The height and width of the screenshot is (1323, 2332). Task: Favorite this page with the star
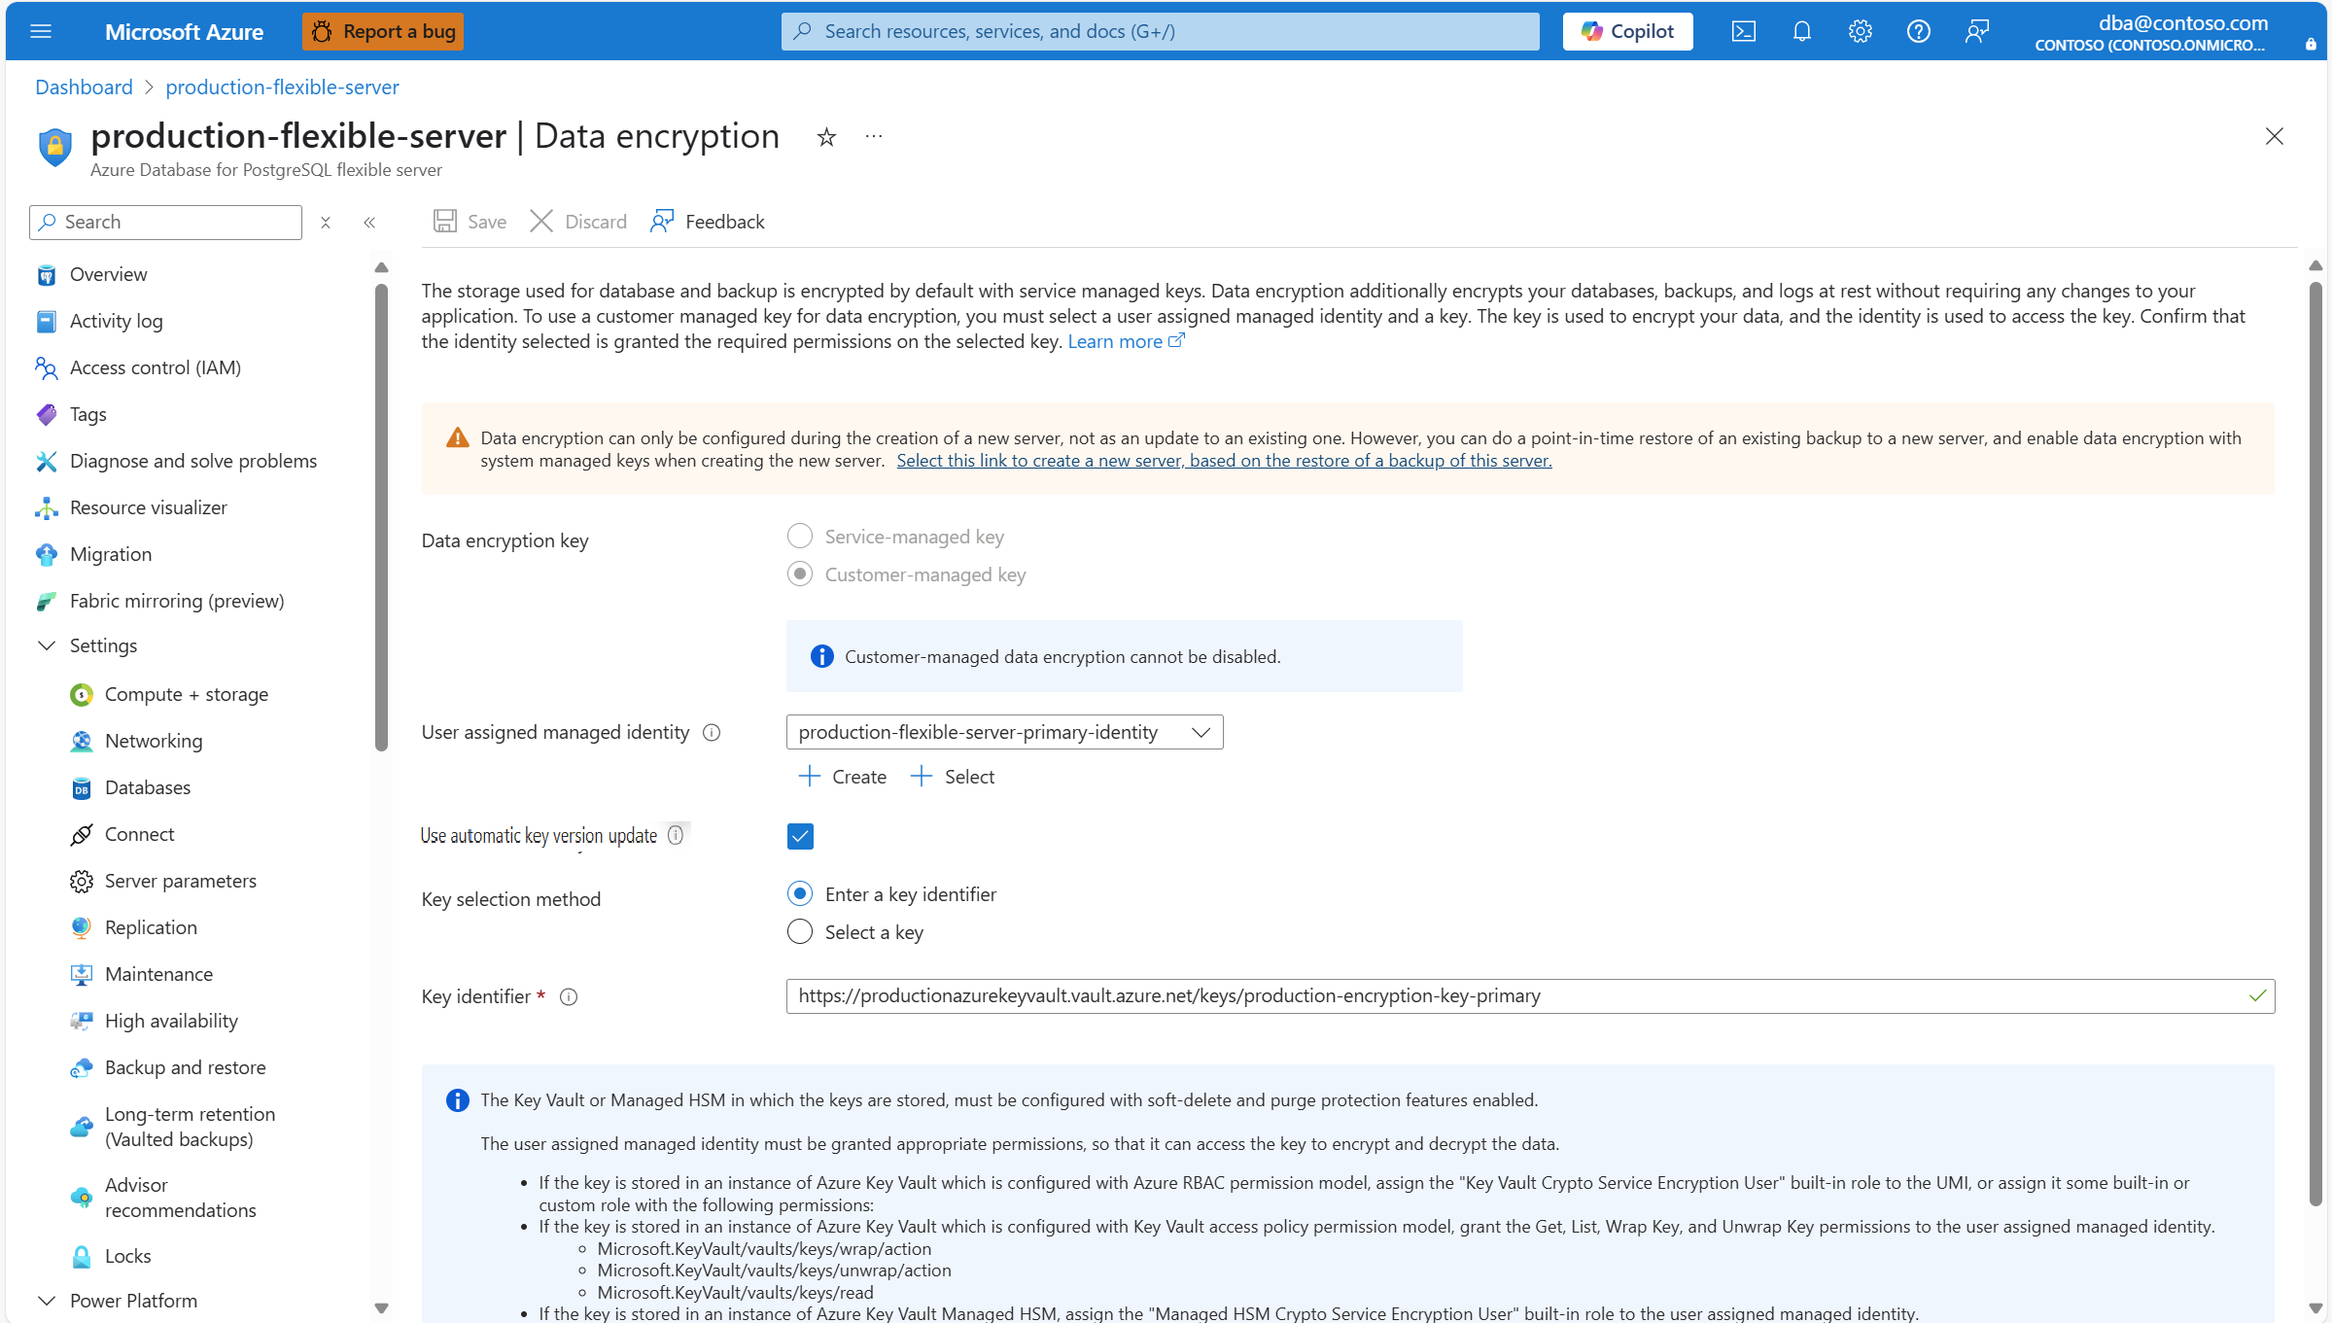(826, 137)
